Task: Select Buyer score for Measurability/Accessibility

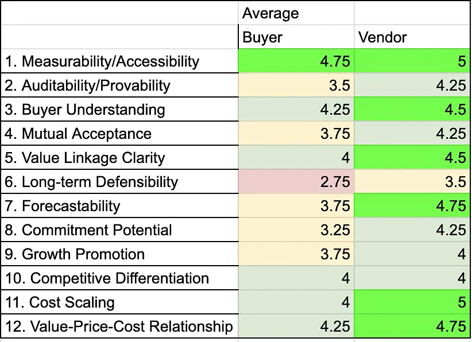Action: click(296, 61)
